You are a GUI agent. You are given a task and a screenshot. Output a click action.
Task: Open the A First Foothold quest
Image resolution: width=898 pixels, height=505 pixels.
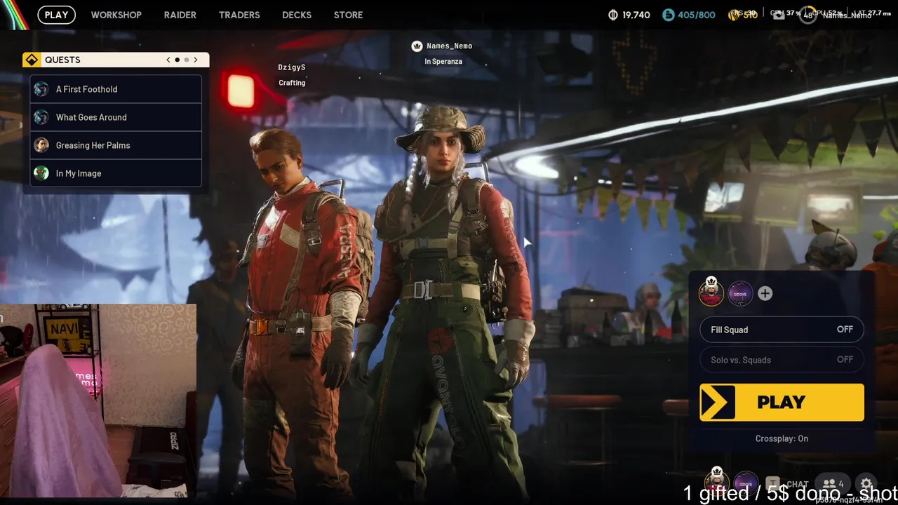tap(116, 89)
